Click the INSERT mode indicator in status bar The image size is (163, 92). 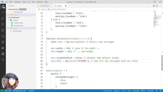coord(32,91)
